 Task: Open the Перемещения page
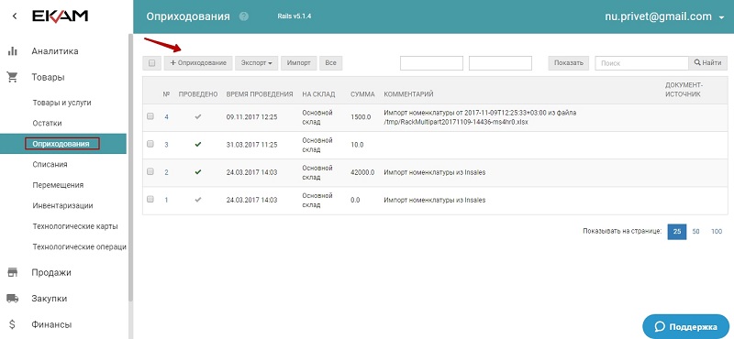58,185
